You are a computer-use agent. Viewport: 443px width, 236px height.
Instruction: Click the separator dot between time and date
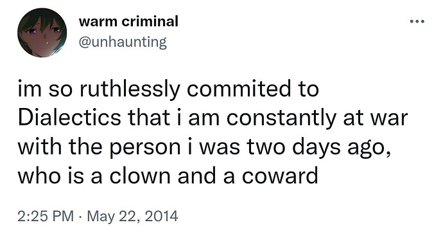[x=80, y=217]
